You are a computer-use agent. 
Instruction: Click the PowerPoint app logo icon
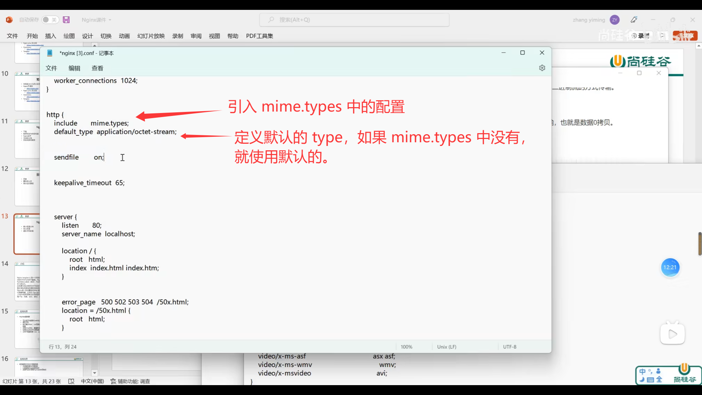pos(9,20)
